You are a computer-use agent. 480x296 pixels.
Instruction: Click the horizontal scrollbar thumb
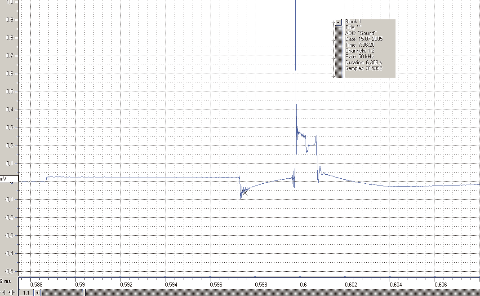pos(84,293)
